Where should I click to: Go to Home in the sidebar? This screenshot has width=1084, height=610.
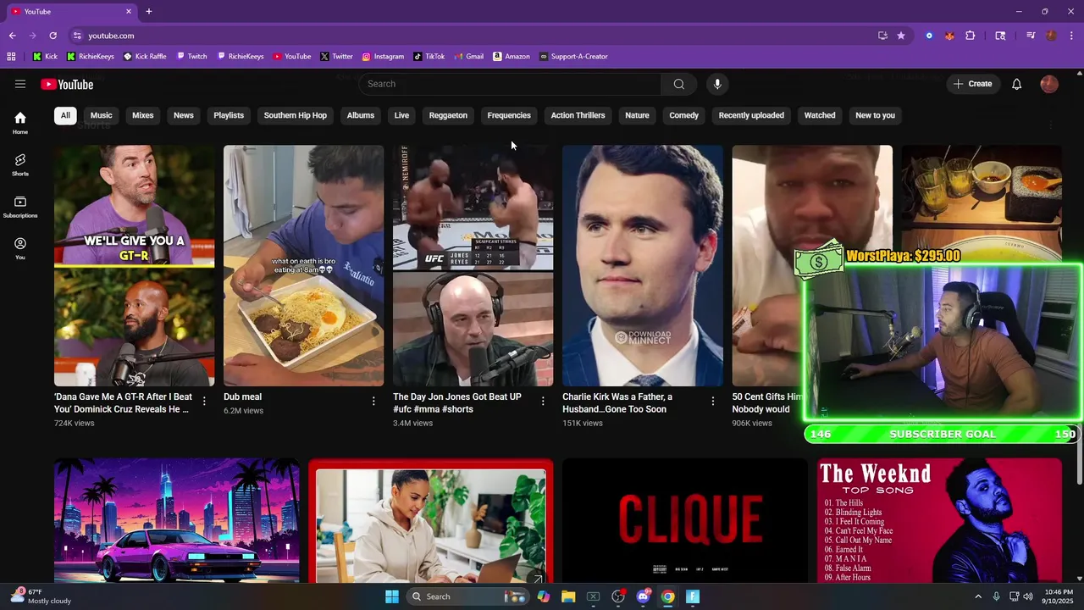(x=20, y=123)
